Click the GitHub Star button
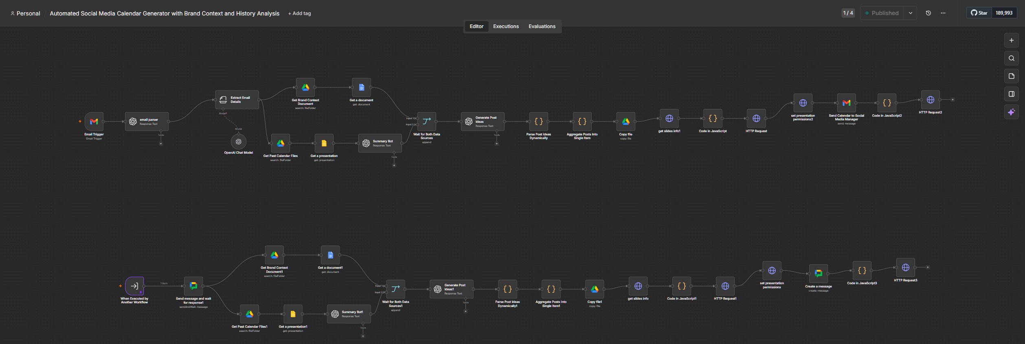Screen dimensions: 1025x344 coord(979,13)
